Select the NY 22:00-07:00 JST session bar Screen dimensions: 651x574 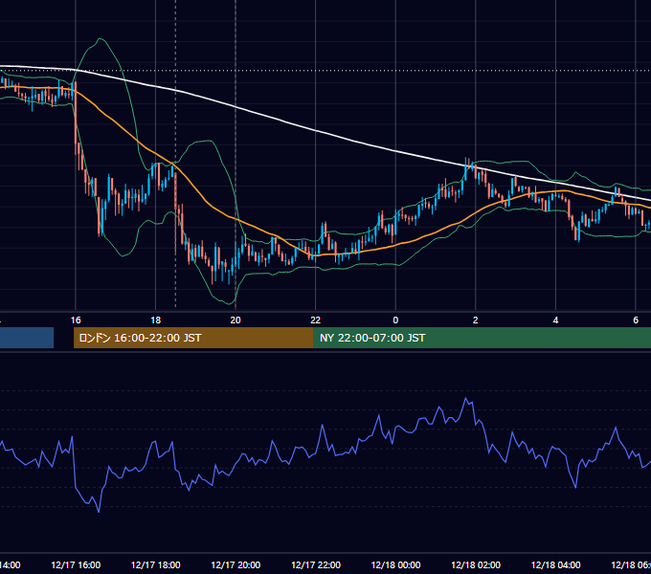click(482, 338)
